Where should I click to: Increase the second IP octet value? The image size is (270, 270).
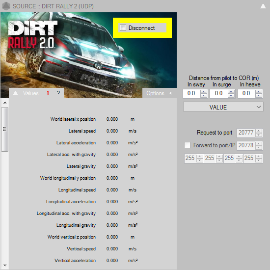219,156
